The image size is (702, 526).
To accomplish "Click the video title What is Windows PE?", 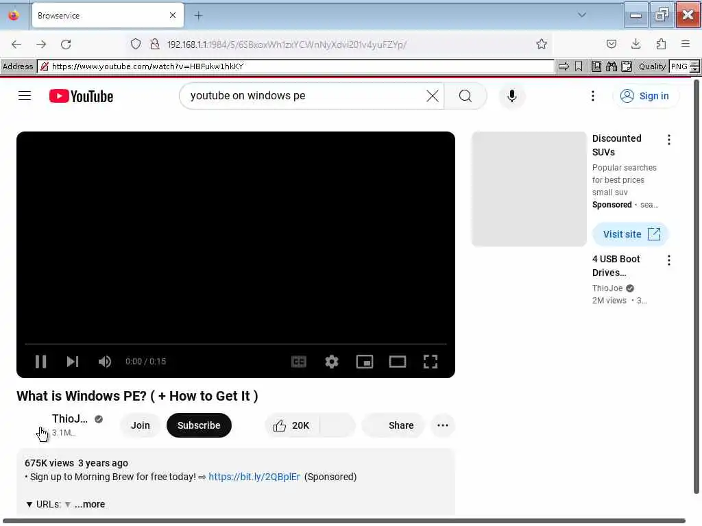I will pyautogui.click(x=137, y=396).
